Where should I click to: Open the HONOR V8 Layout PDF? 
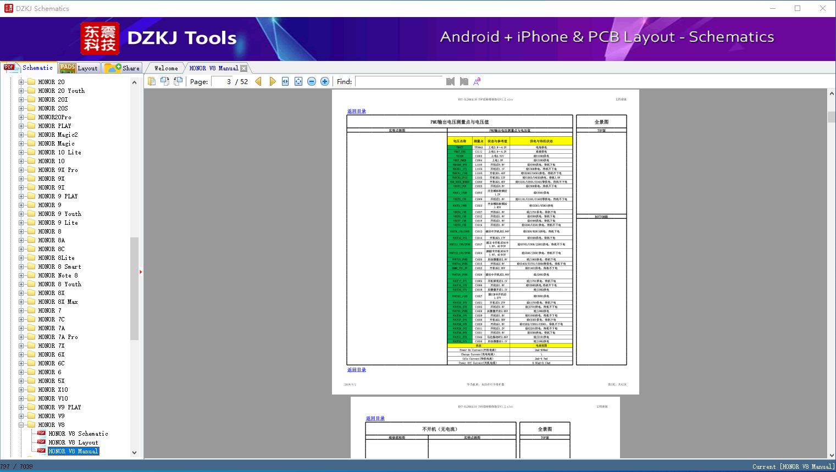73,442
